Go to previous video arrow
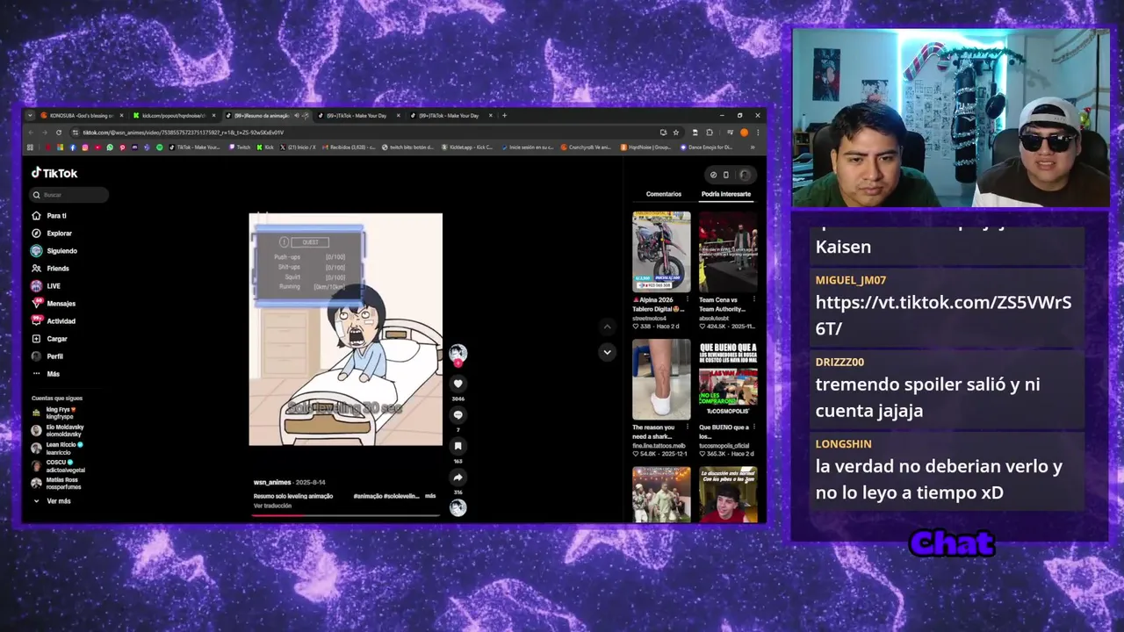Image resolution: width=1124 pixels, height=632 pixels. click(607, 327)
